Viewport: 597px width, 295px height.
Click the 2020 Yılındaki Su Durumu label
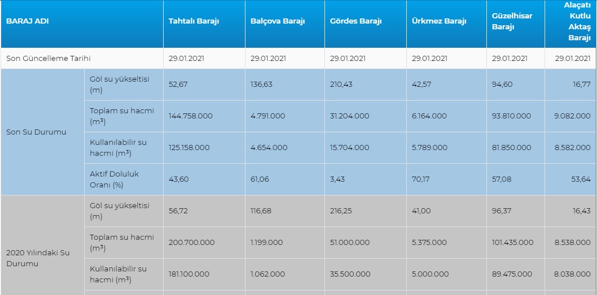tap(38, 258)
